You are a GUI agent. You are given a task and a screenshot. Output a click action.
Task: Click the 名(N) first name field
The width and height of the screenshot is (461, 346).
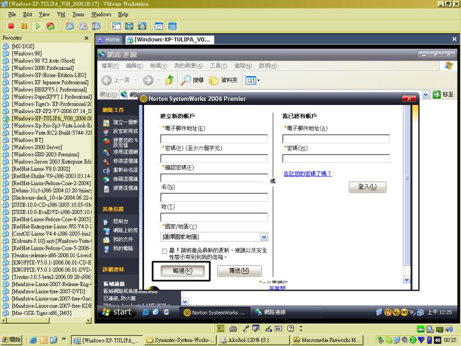click(x=214, y=197)
